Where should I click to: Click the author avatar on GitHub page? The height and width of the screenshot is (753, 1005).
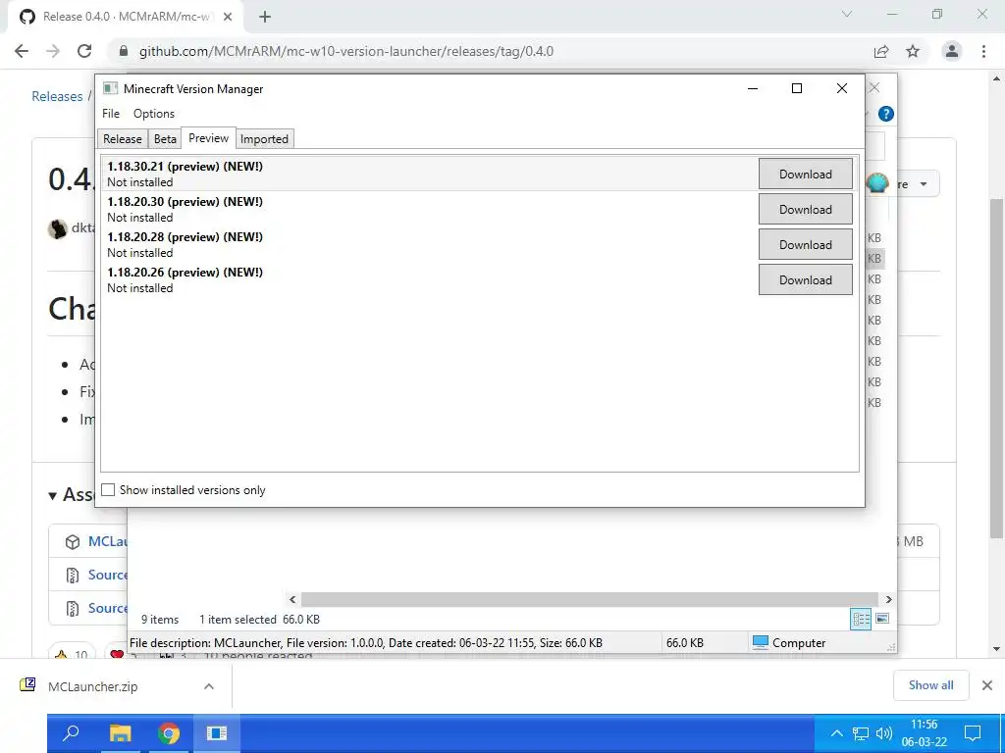pos(58,228)
